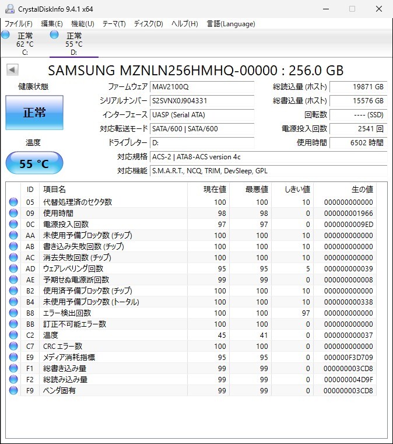Open the ヘルプ(H) menu

pos(184,24)
